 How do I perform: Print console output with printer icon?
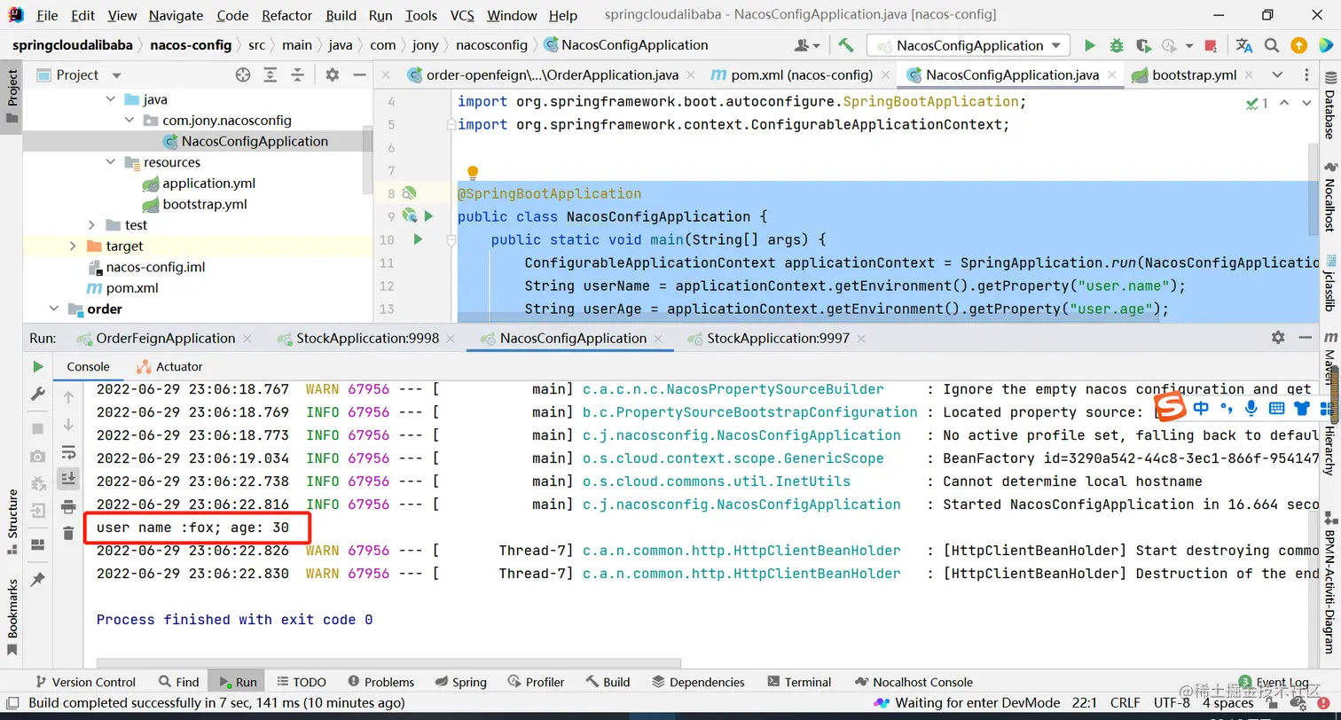pos(68,507)
